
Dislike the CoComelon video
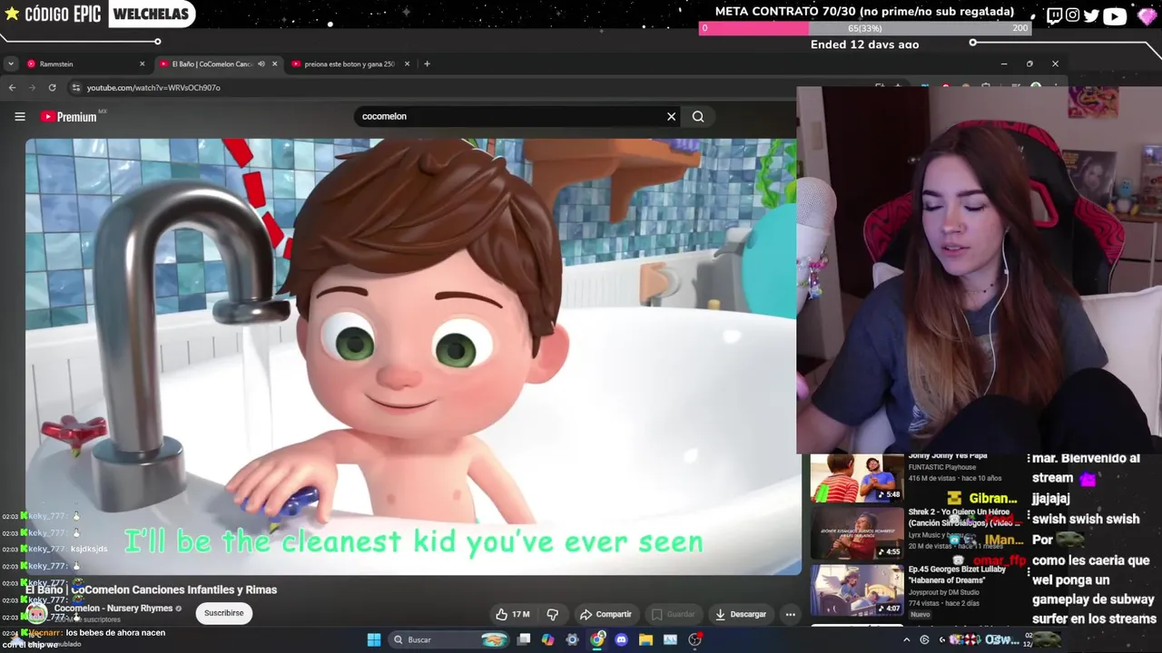point(552,614)
